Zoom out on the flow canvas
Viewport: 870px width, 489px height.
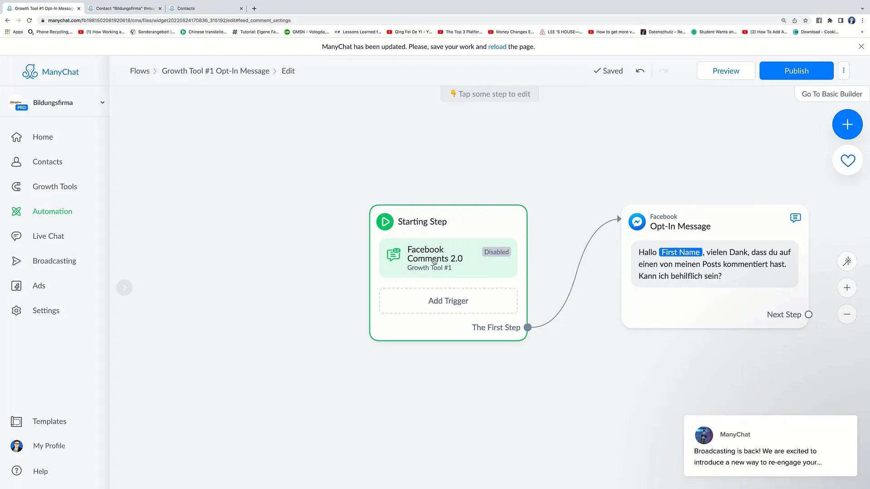tap(847, 314)
